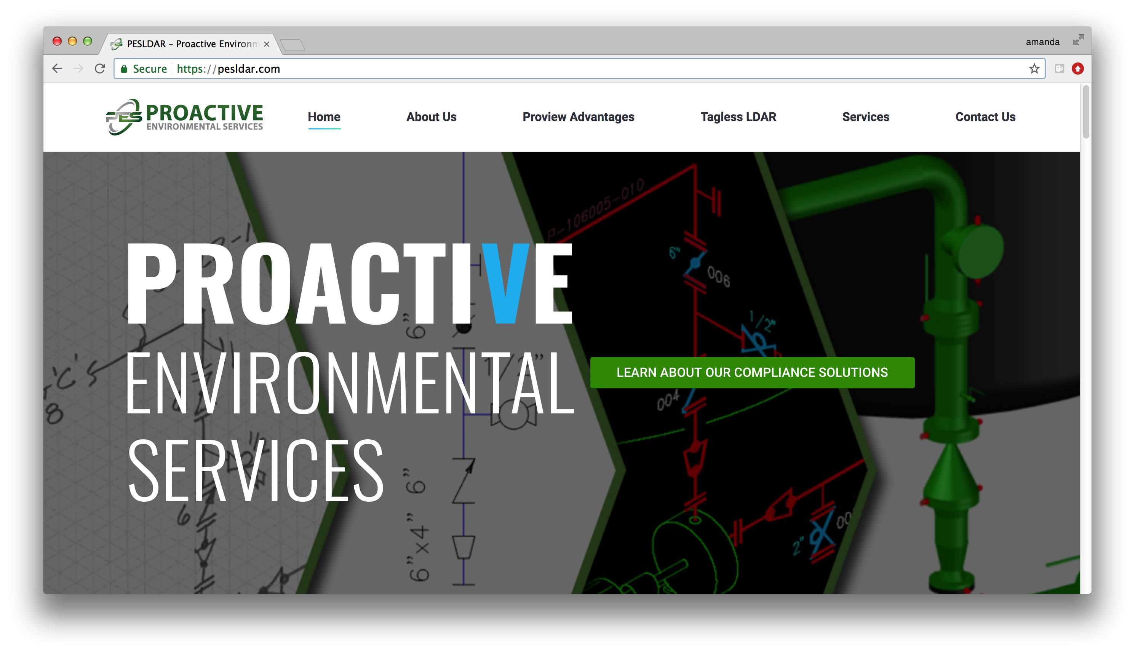Click the amanda profile name

tap(1042, 42)
